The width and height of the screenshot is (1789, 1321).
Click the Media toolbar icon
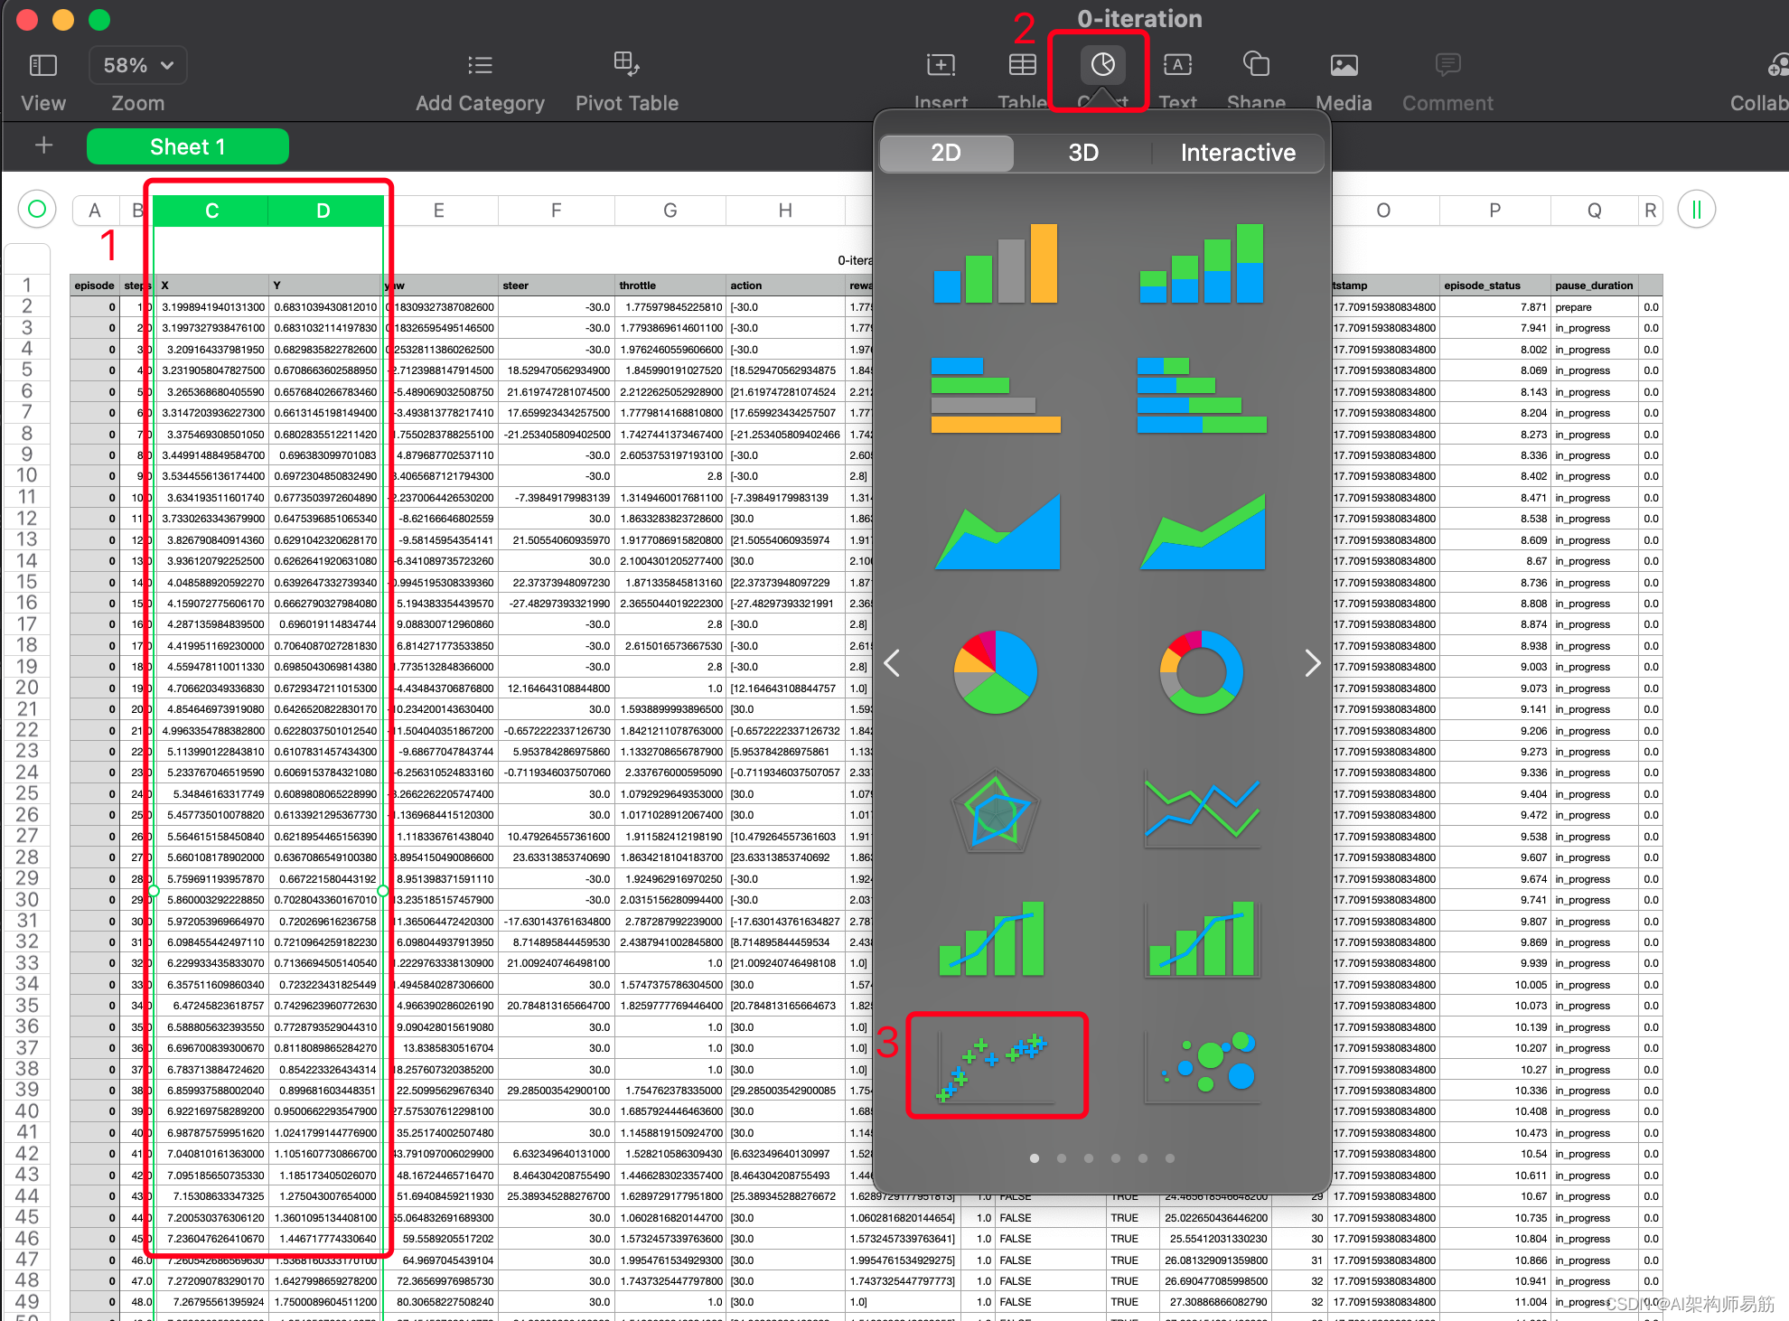tap(1344, 65)
